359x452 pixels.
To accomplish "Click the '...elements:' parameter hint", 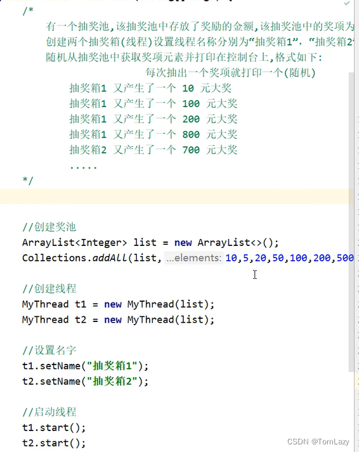I will pyautogui.click(x=194, y=258).
